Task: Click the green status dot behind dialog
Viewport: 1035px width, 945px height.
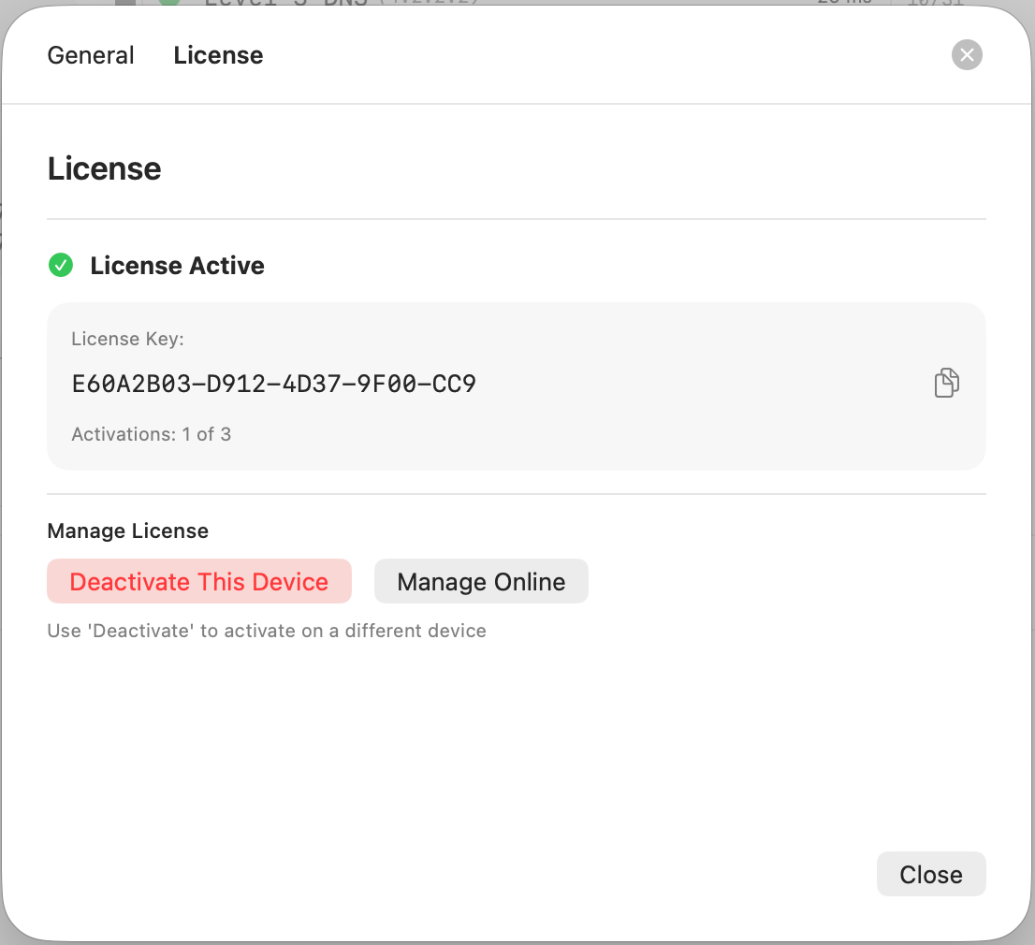Action: [x=169, y=3]
